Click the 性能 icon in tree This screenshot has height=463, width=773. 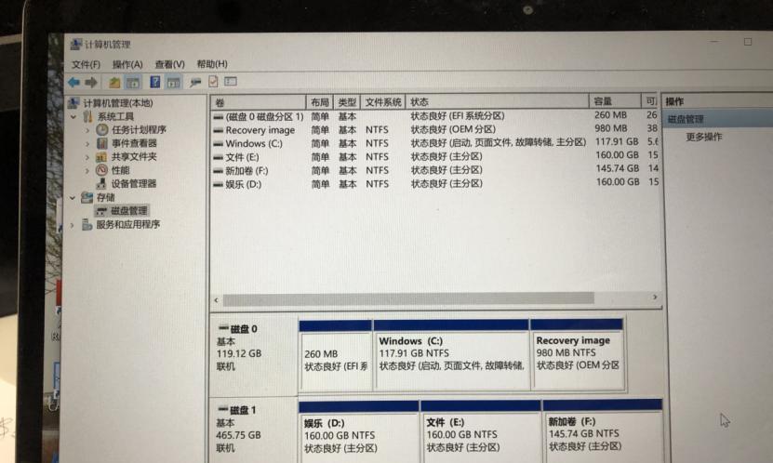pyautogui.click(x=101, y=170)
